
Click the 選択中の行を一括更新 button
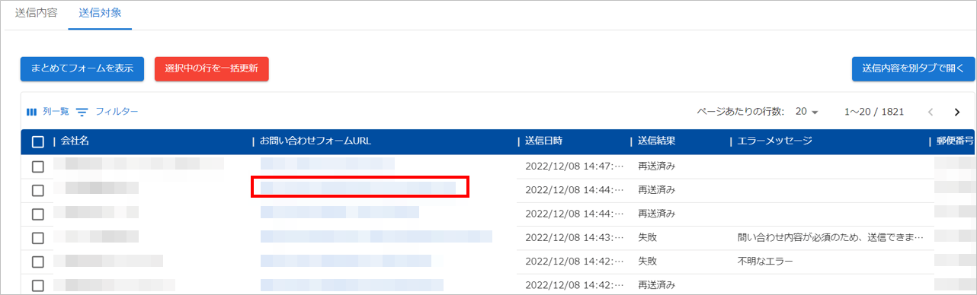coord(211,68)
